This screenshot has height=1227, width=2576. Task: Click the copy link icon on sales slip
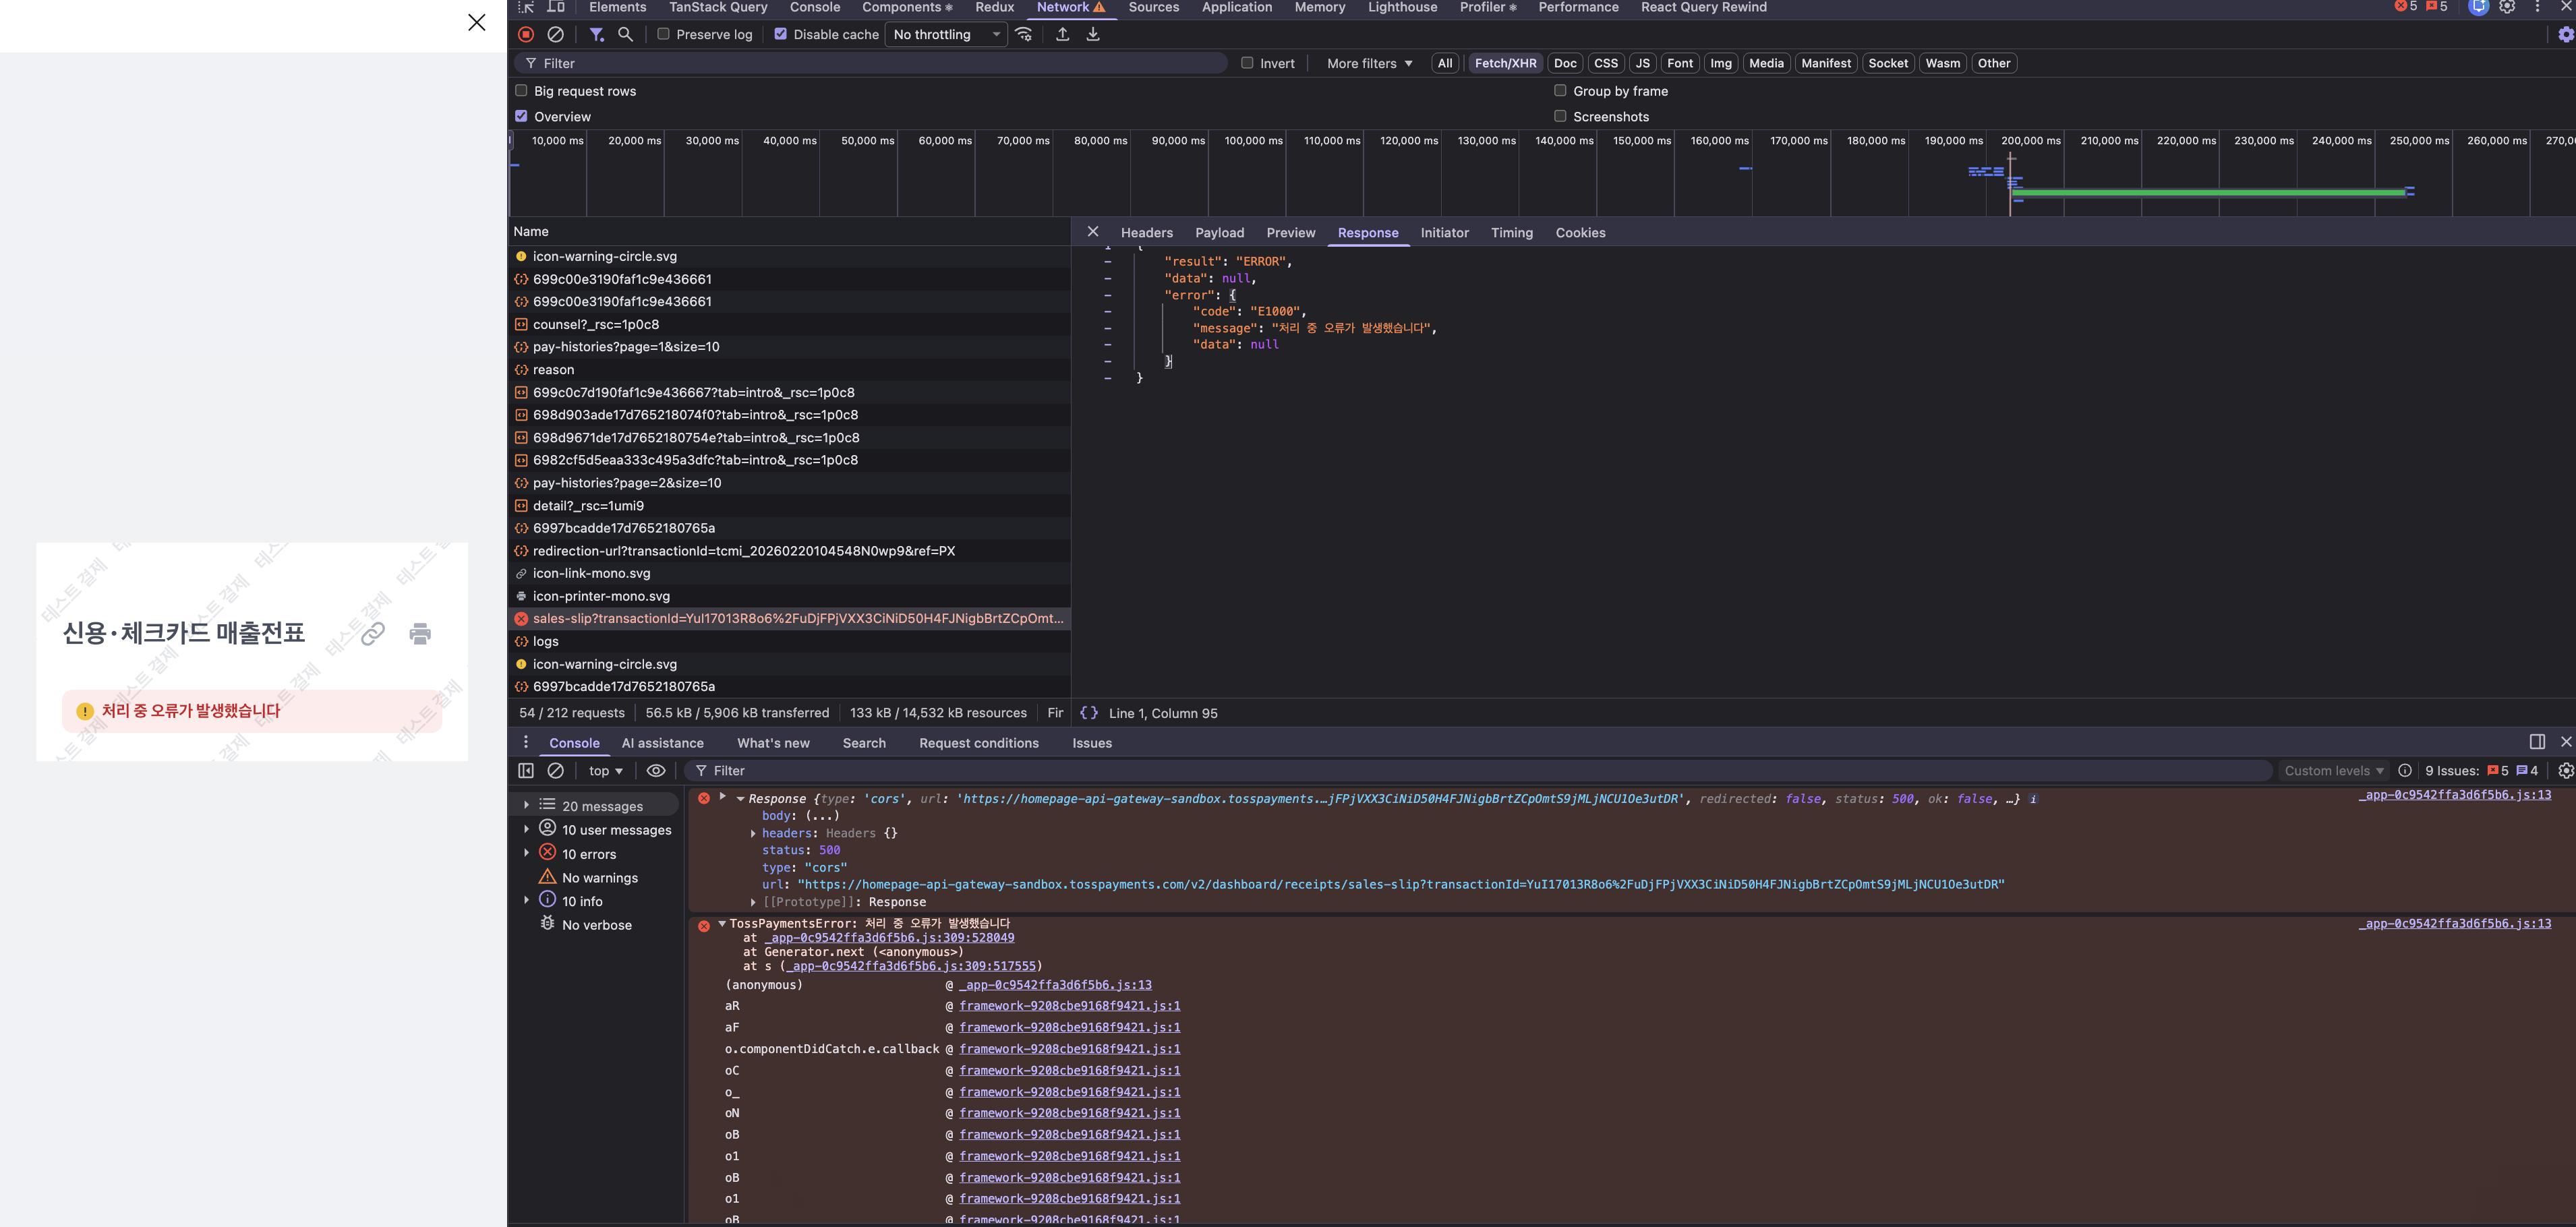pos(373,633)
